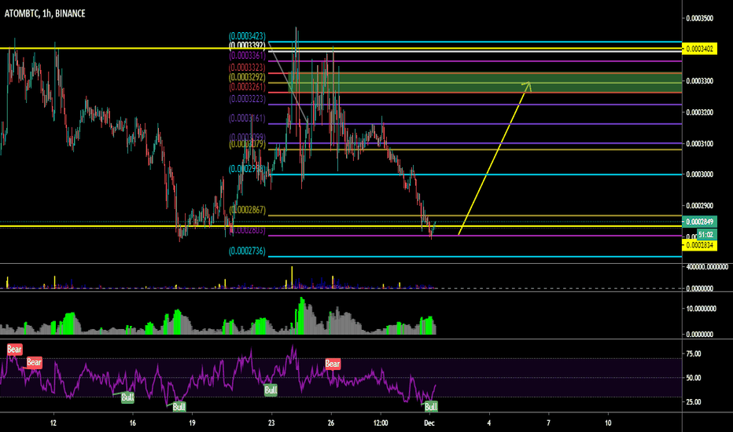The width and height of the screenshot is (733, 432).
Task: Select the (0.0003261) fib level label
Action: click(x=247, y=87)
